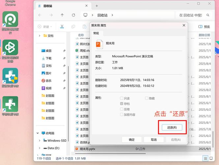The image size is (219, 165).
Task: Go forward in File Explorer
Action: click(51, 15)
